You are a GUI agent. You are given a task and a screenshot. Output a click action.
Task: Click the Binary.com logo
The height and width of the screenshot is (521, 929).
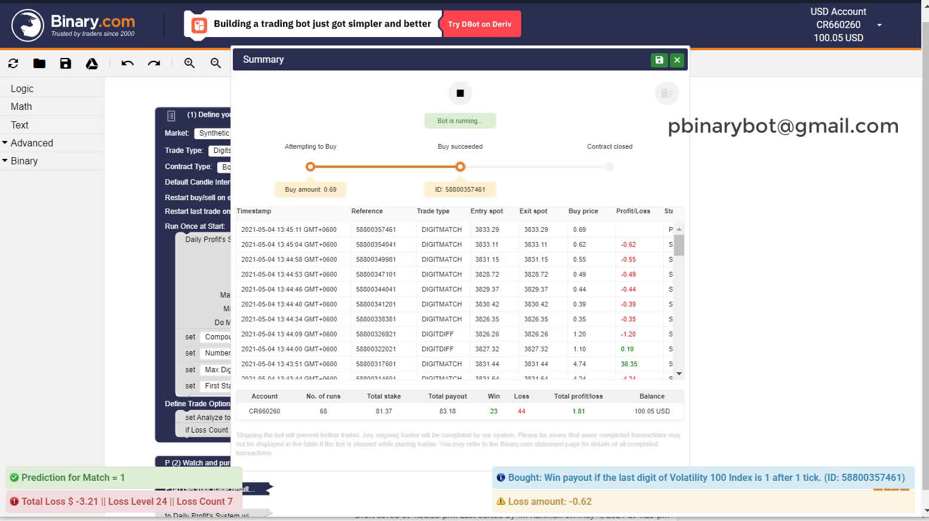pos(75,24)
